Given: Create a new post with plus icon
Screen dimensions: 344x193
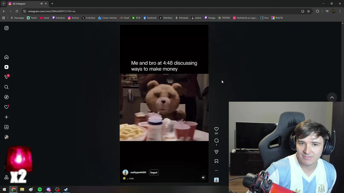Looking at the screenshot, I should (6, 117).
